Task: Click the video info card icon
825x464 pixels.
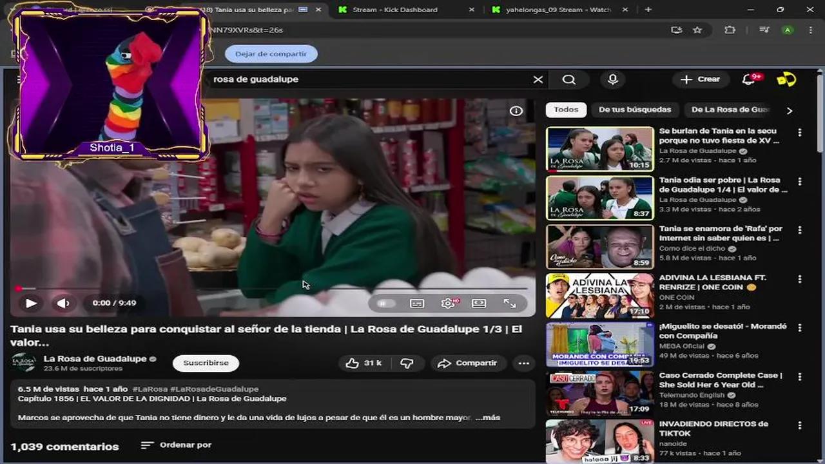Action: pos(516,111)
